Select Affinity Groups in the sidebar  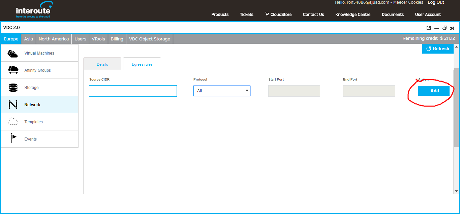[x=40, y=70]
